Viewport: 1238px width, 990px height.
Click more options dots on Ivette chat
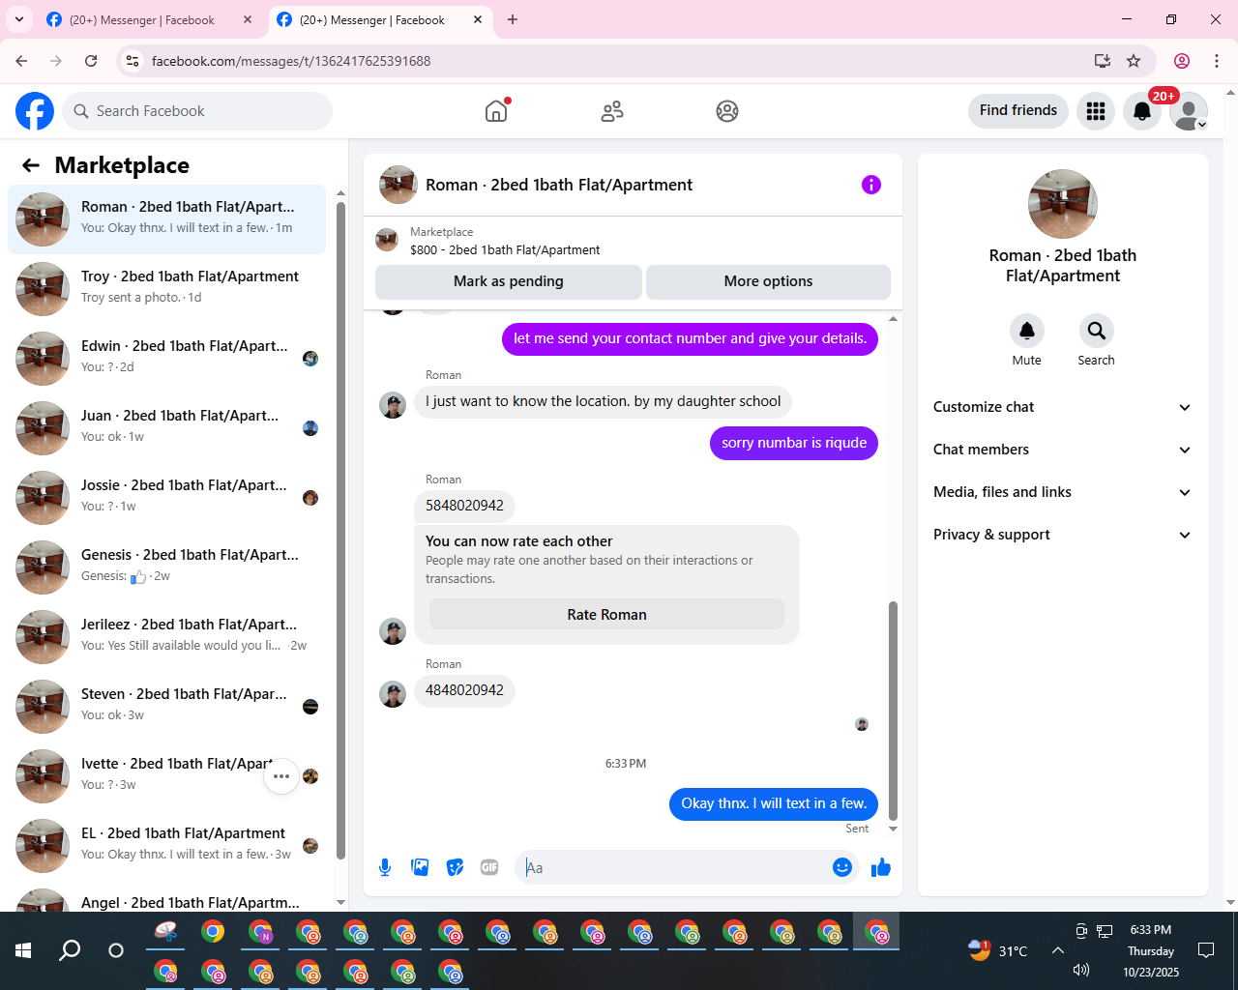pyautogui.click(x=281, y=776)
